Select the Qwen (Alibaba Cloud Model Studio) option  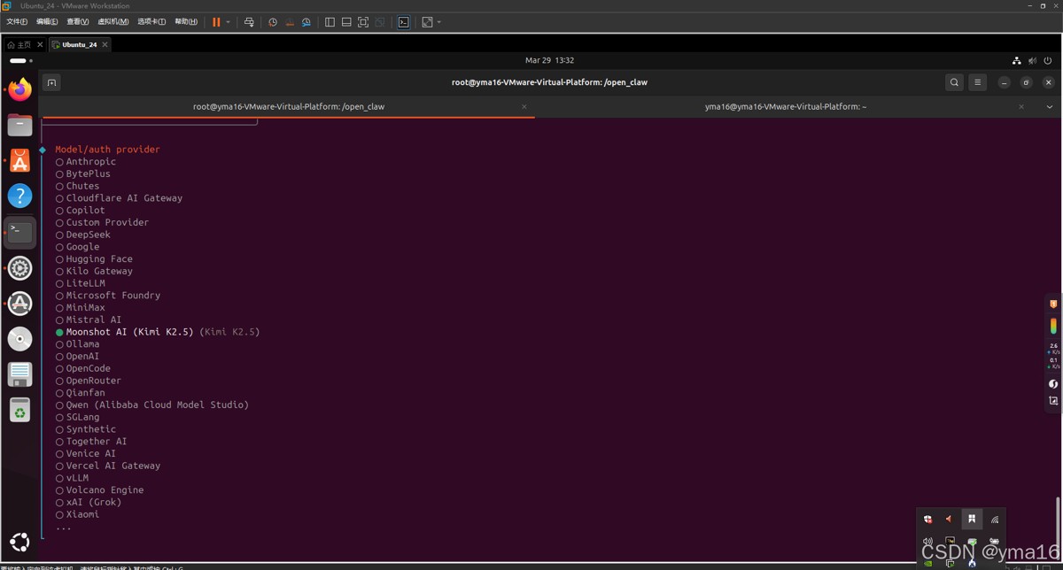[x=152, y=404]
